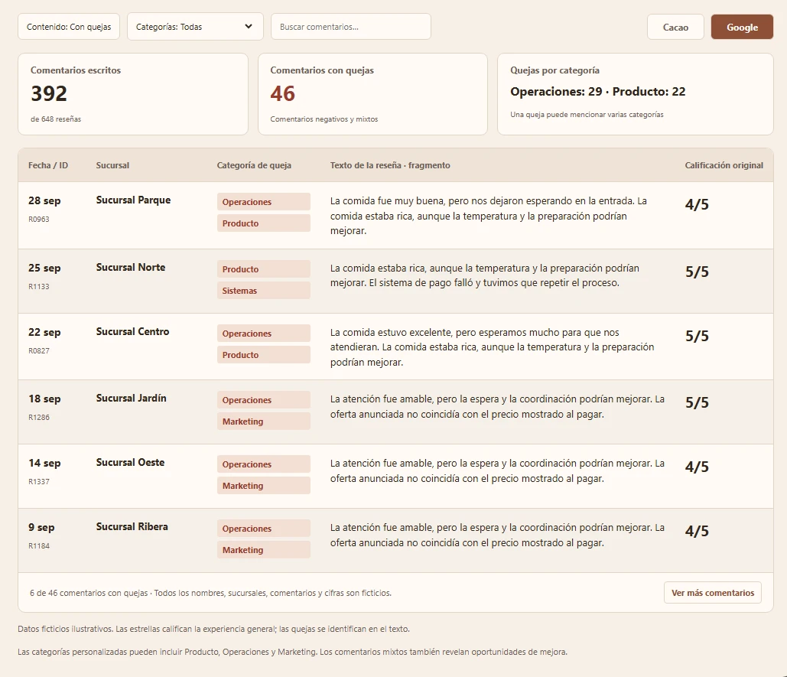Click the Operaciones tag in the Sucursal Parque row
The width and height of the screenshot is (787, 677).
click(264, 202)
